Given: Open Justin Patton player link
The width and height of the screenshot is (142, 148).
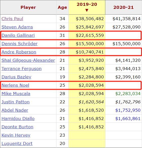Looking at the screenshot, I should 15,102.
